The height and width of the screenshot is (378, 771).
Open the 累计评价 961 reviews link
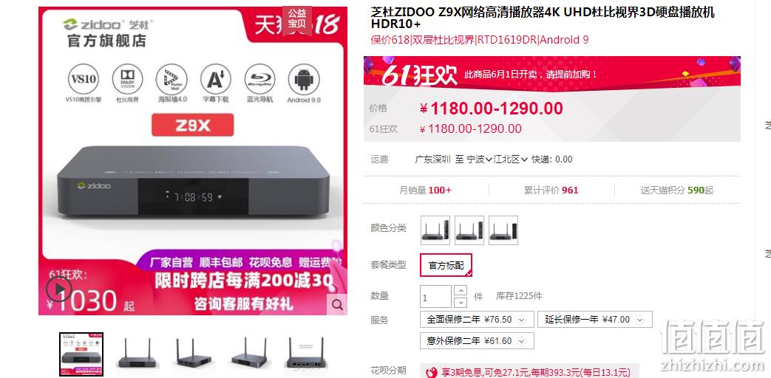tap(551, 190)
